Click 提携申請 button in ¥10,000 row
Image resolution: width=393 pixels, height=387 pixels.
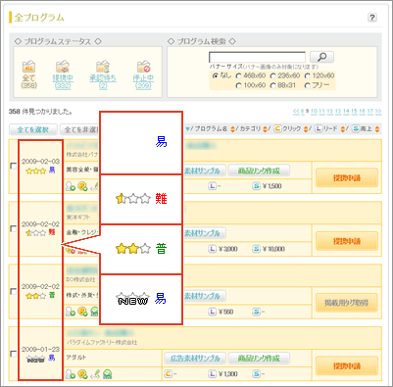coord(347,241)
